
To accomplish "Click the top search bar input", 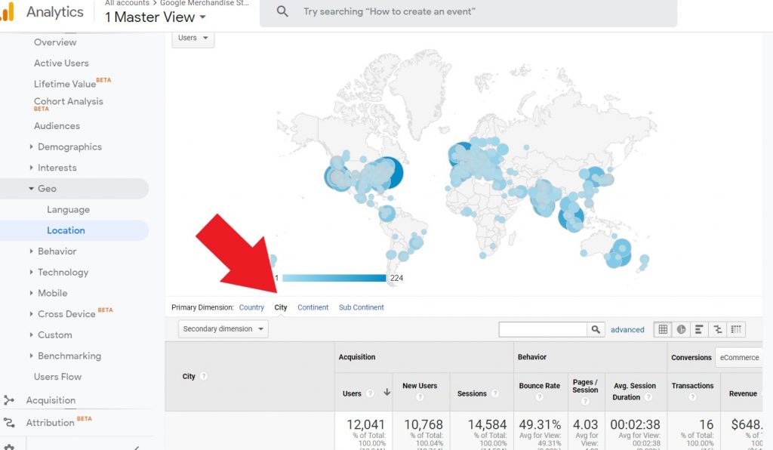I will coord(468,12).
